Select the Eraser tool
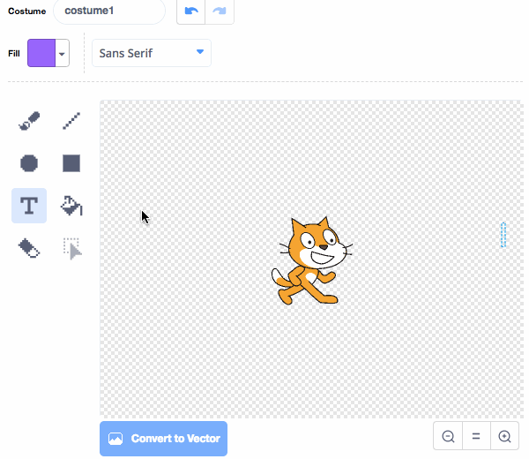The height and width of the screenshot is (459, 529). point(29,248)
